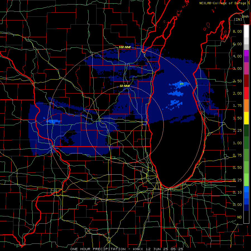Click the 100 NMI range ring label
251x251 pixels.
[125, 47]
